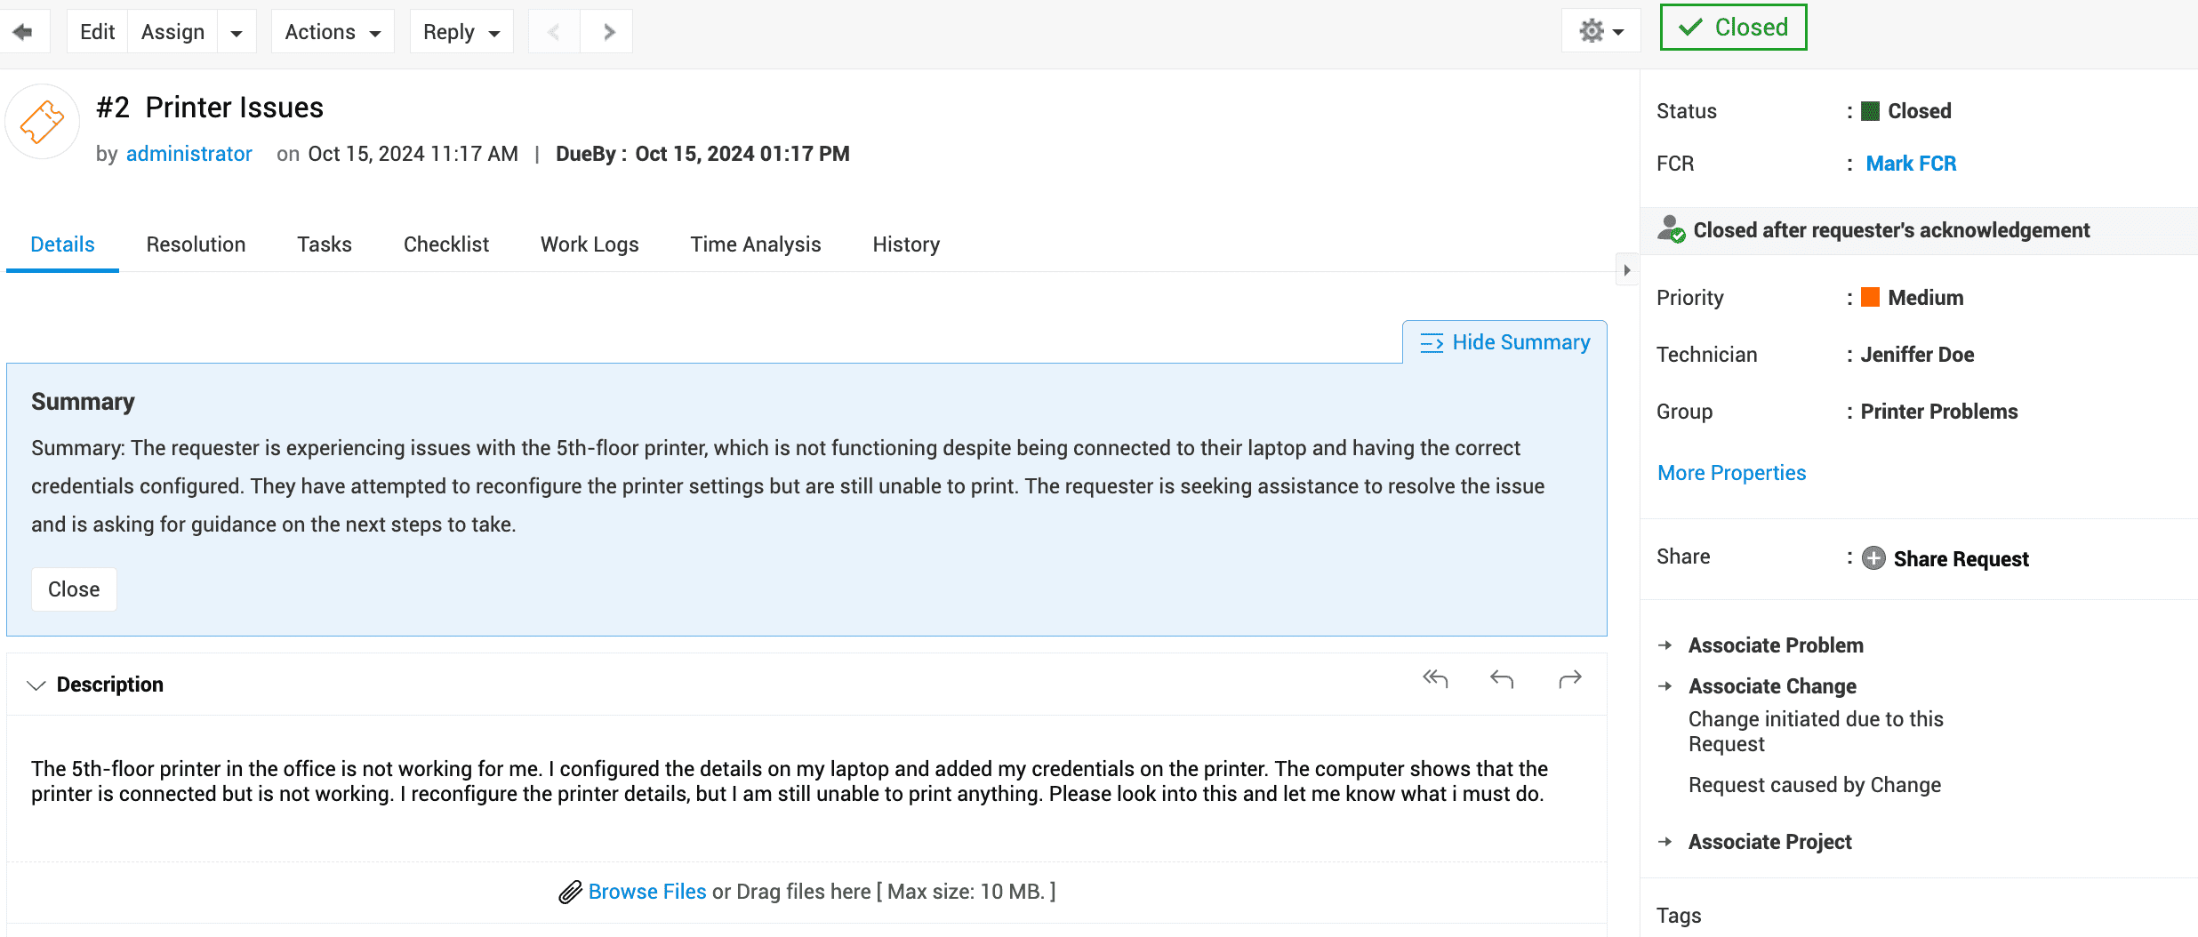
Task: Click the reply all icon in Description
Action: pos(1435,679)
